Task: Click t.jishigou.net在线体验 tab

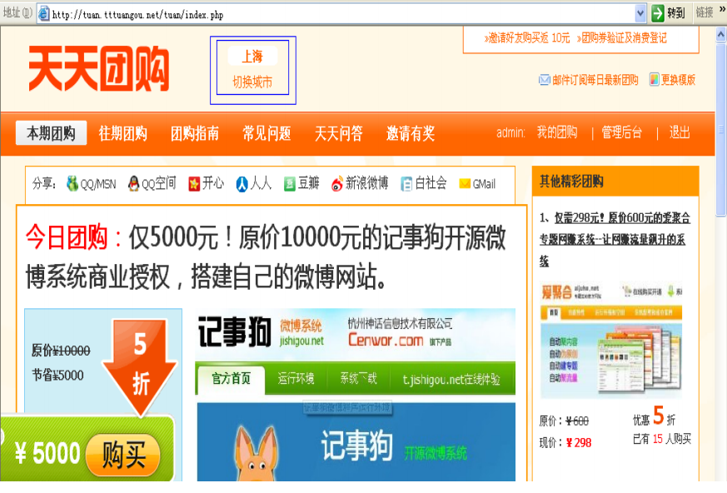Action: click(451, 380)
